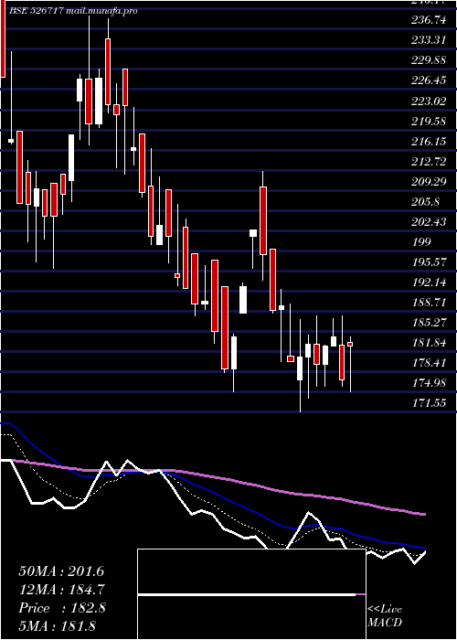Click the 174.98 price axis label

429,383
